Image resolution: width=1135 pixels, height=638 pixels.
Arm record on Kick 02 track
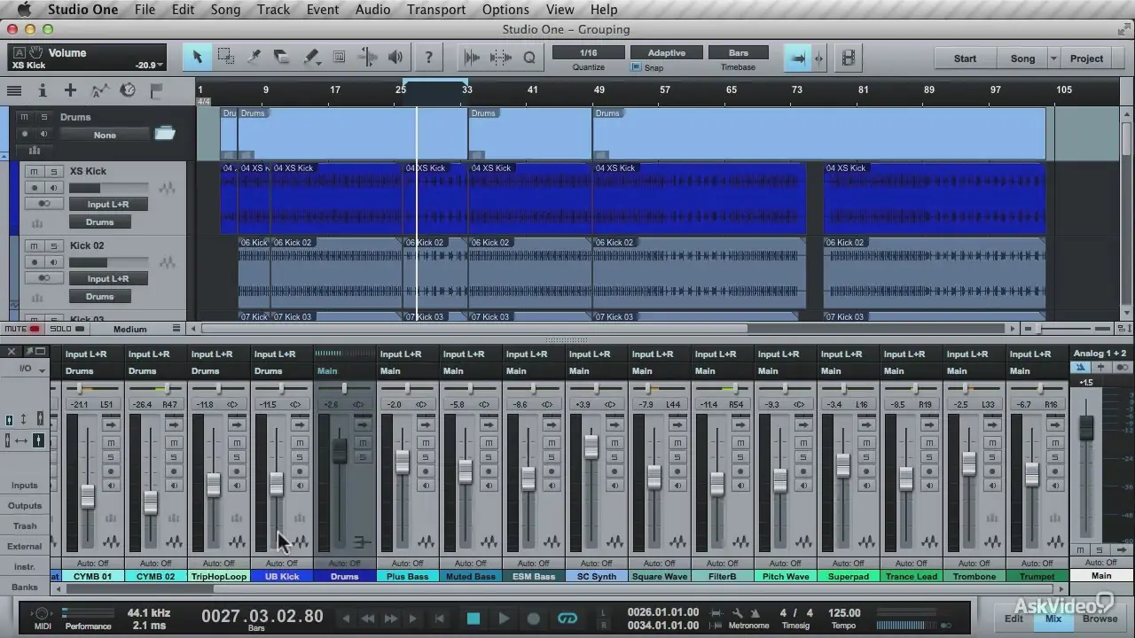(35, 262)
